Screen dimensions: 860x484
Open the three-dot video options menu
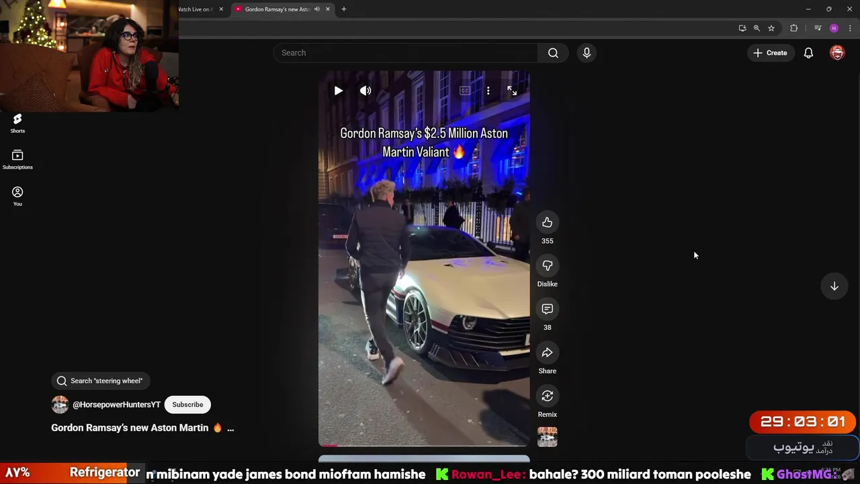(488, 91)
